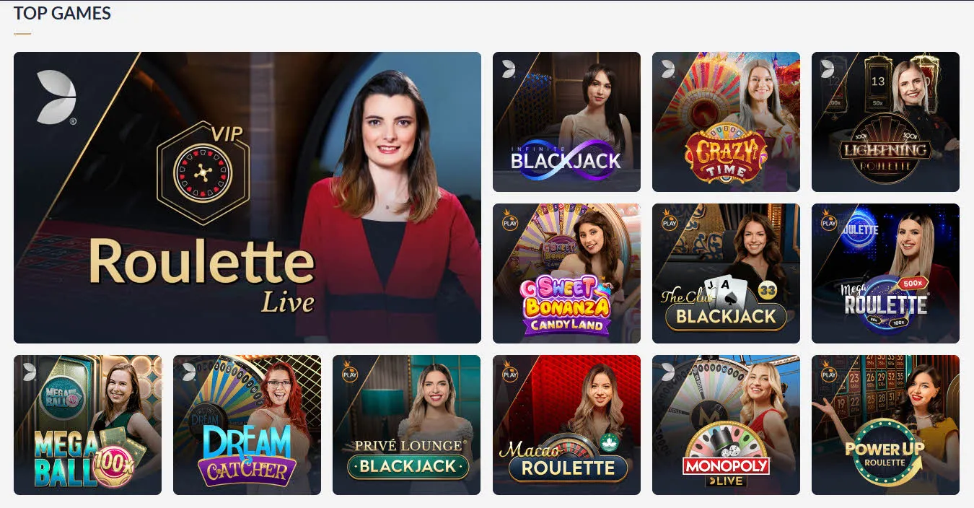974x508 pixels.
Task: Open the Crazy Time game
Action: (726, 122)
